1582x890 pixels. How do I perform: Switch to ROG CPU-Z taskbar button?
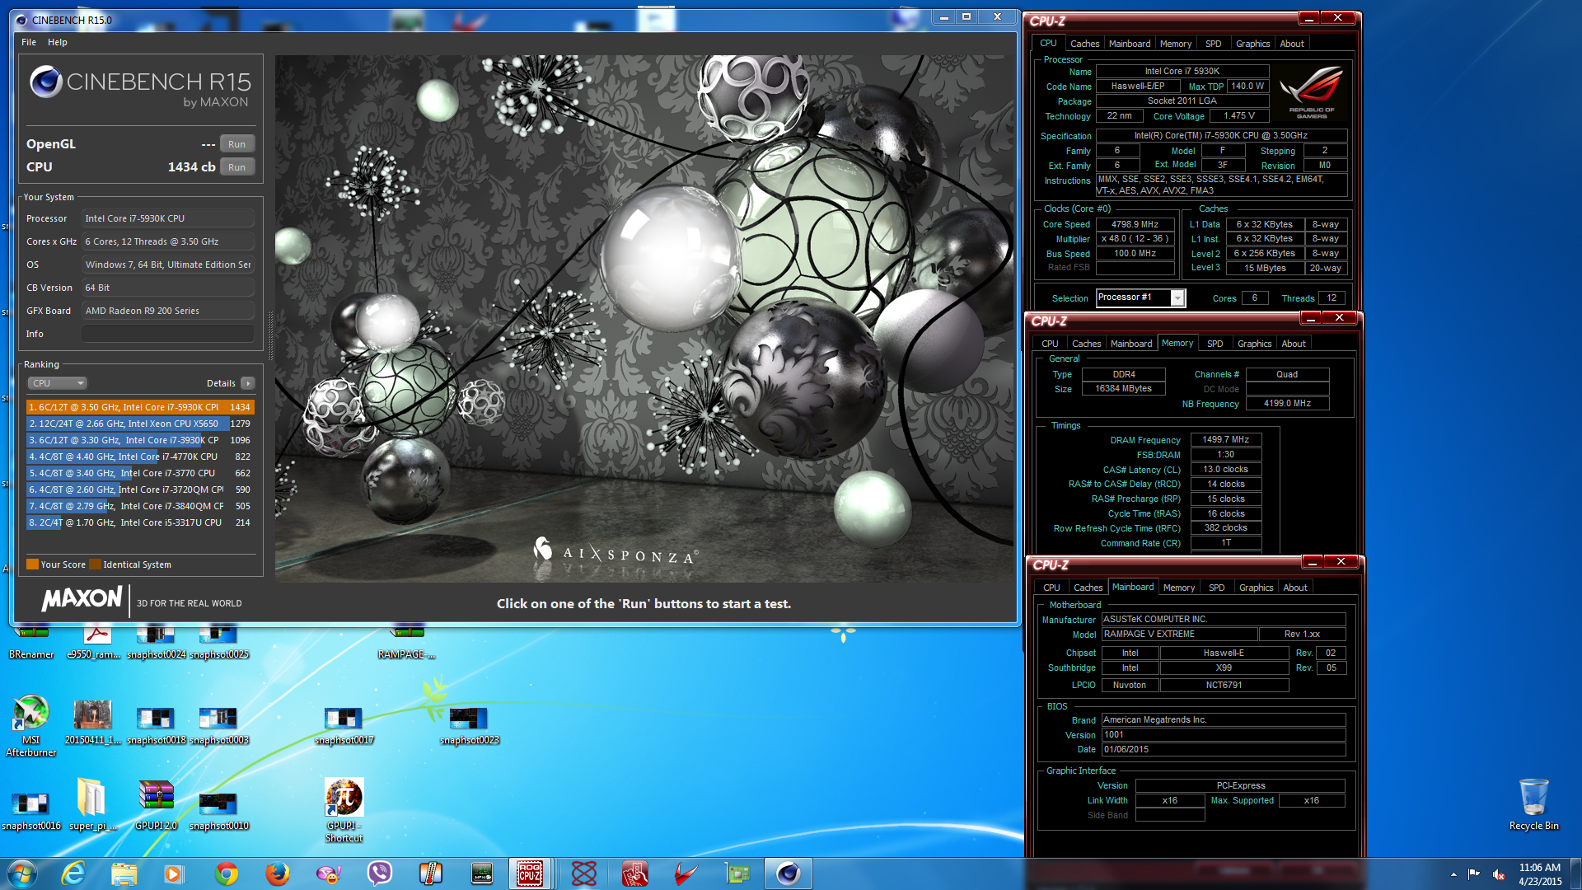tap(530, 874)
